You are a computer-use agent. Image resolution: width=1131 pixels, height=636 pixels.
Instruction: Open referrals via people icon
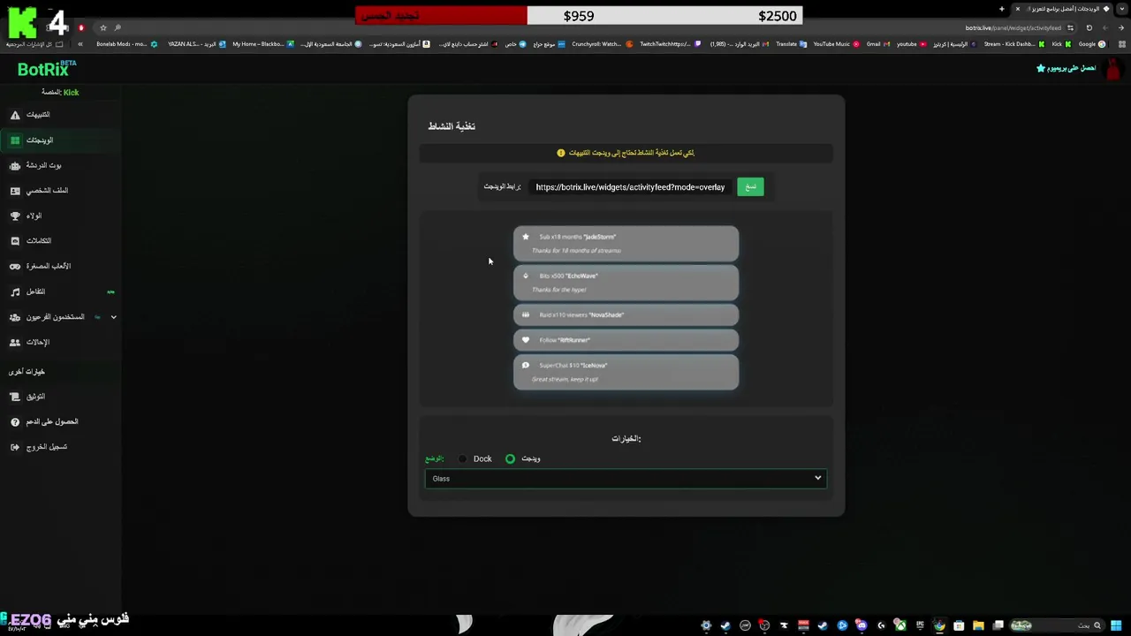pos(15,342)
